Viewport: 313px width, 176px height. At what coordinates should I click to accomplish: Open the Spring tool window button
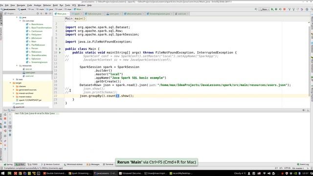(x=8, y=164)
